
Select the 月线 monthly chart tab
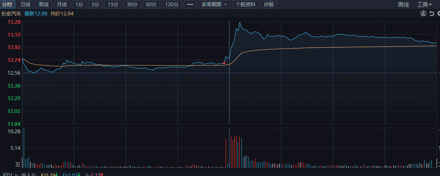point(62,5)
